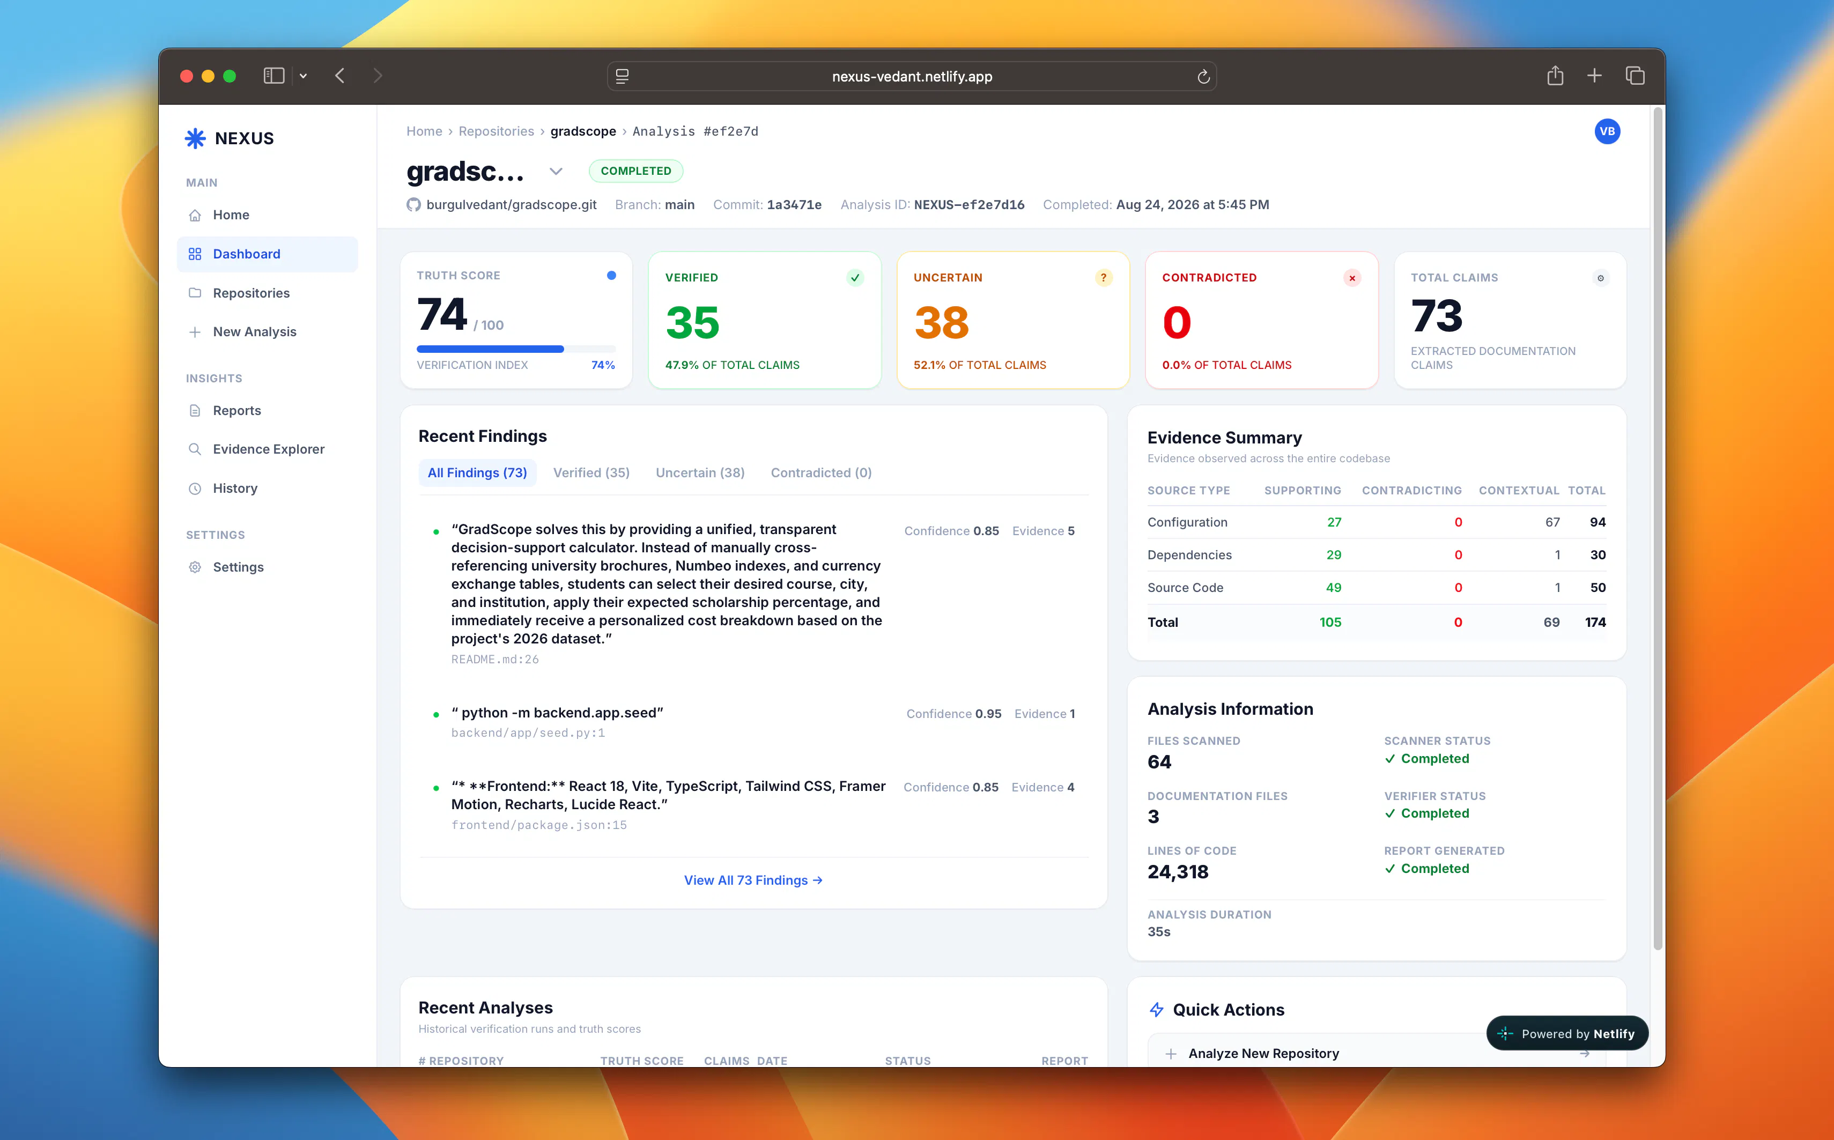The width and height of the screenshot is (1834, 1140).
Task: Click the Truth Score progress bar
Action: [516, 349]
